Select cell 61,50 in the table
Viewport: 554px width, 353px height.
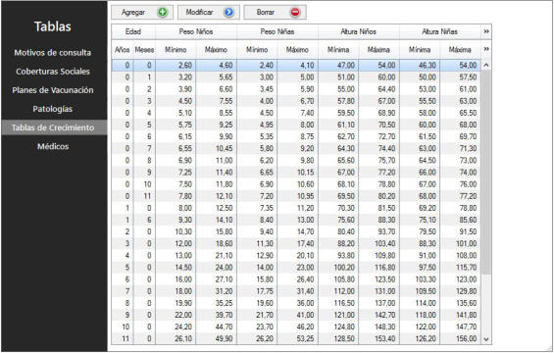(x=420, y=136)
